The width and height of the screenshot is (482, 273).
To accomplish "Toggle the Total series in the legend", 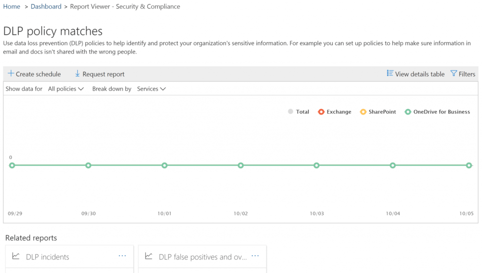I will [x=298, y=112].
